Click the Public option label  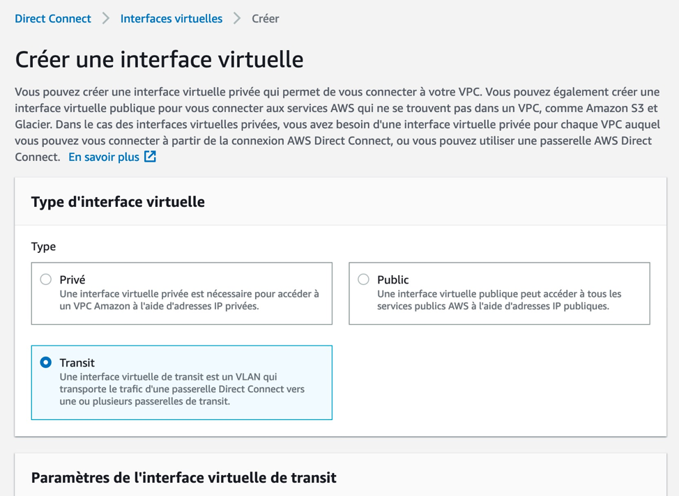(392, 279)
